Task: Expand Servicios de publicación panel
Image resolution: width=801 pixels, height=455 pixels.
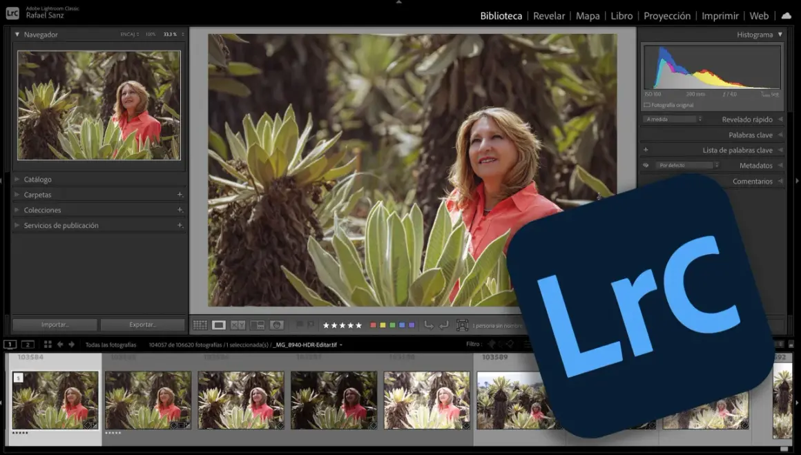Action: 17,225
